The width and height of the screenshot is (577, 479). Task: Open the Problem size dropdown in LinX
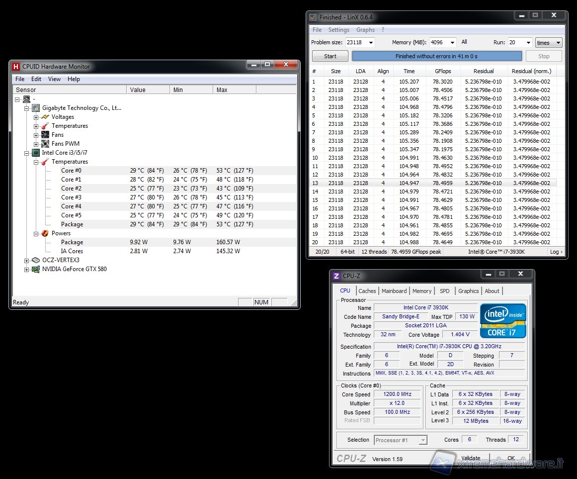point(370,43)
